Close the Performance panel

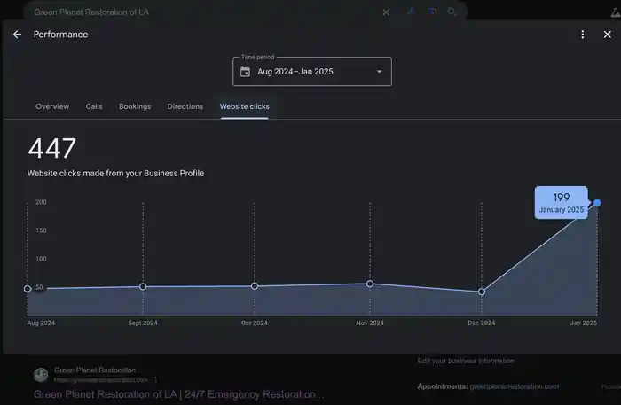(607, 35)
